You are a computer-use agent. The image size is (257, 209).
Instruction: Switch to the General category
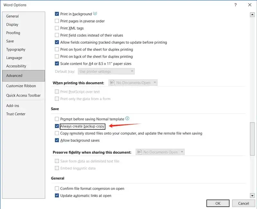[13, 16]
